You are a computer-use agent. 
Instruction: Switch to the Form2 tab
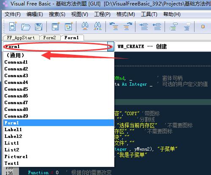point(49,38)
